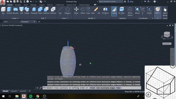The width and height of the screenshot is (176, 99).
Task: Click the 3D Mirror tool
Action: (x=105, y=10)
